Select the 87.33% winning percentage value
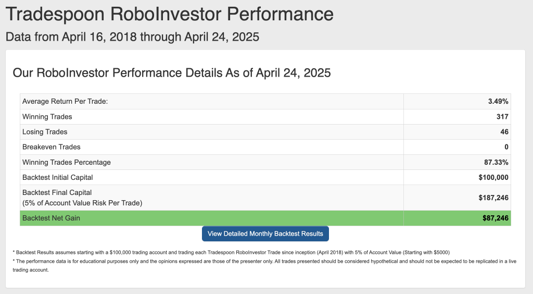 (x=496, y=162)
